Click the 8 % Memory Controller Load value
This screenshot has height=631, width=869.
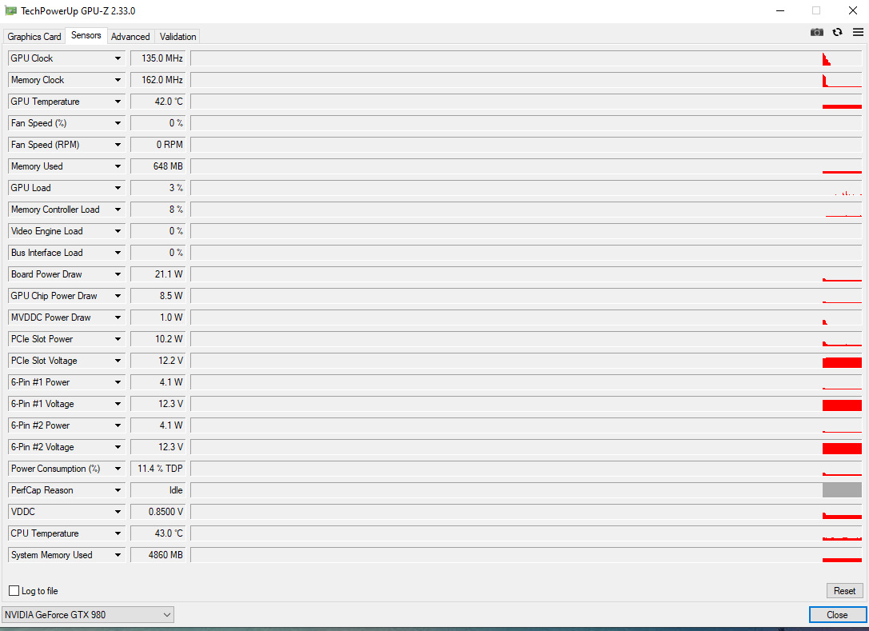click(158, 210)
